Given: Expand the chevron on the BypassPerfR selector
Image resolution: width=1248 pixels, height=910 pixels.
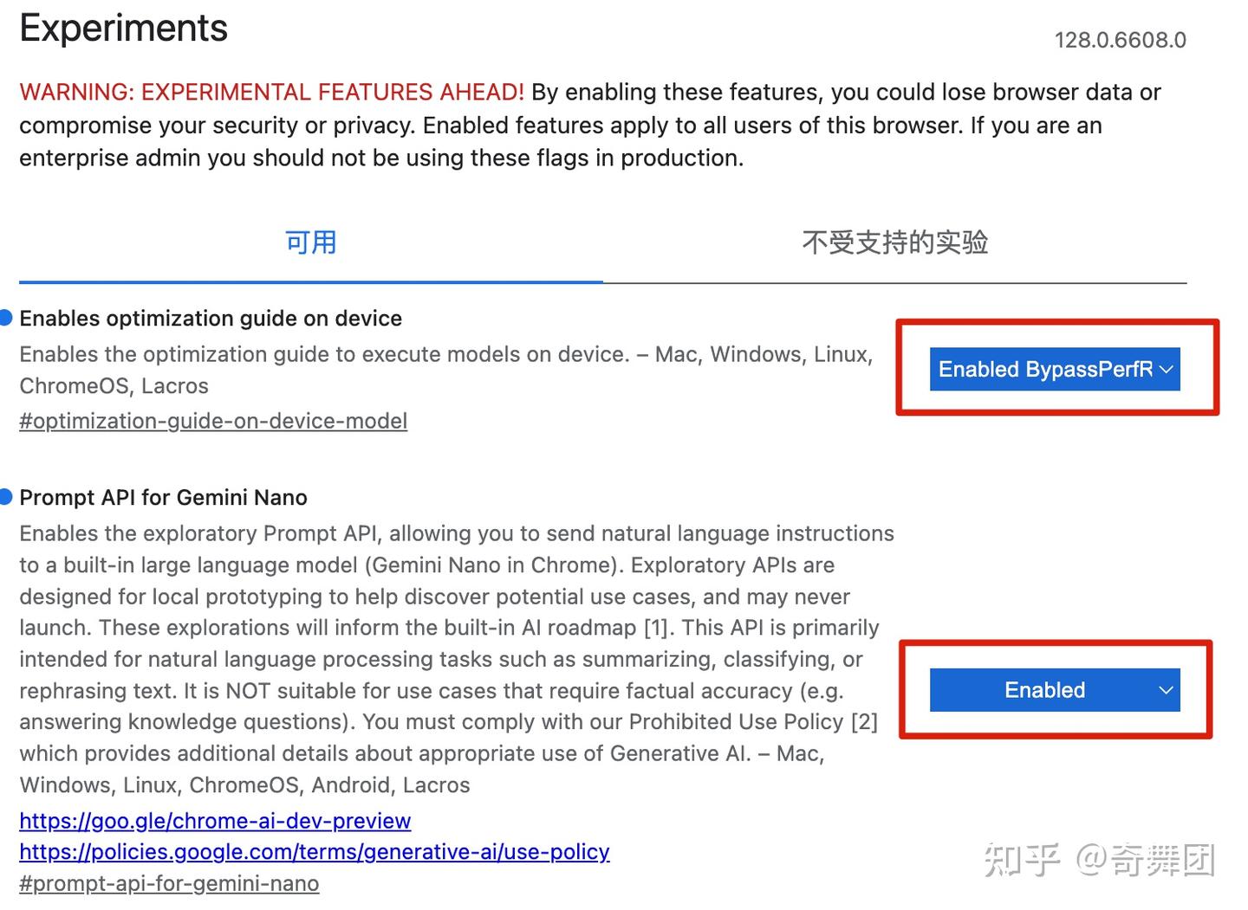Looking at the screenshot, I should [1166, 369].
